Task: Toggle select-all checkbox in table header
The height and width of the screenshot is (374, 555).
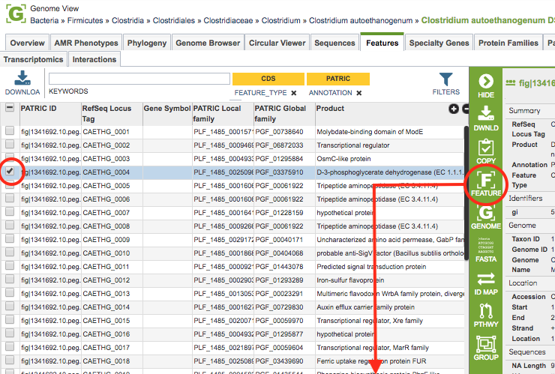Action: point(10,108)
